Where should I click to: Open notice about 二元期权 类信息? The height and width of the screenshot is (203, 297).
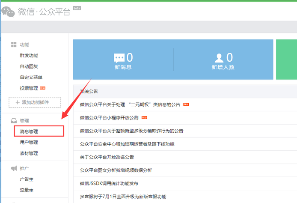130,104
